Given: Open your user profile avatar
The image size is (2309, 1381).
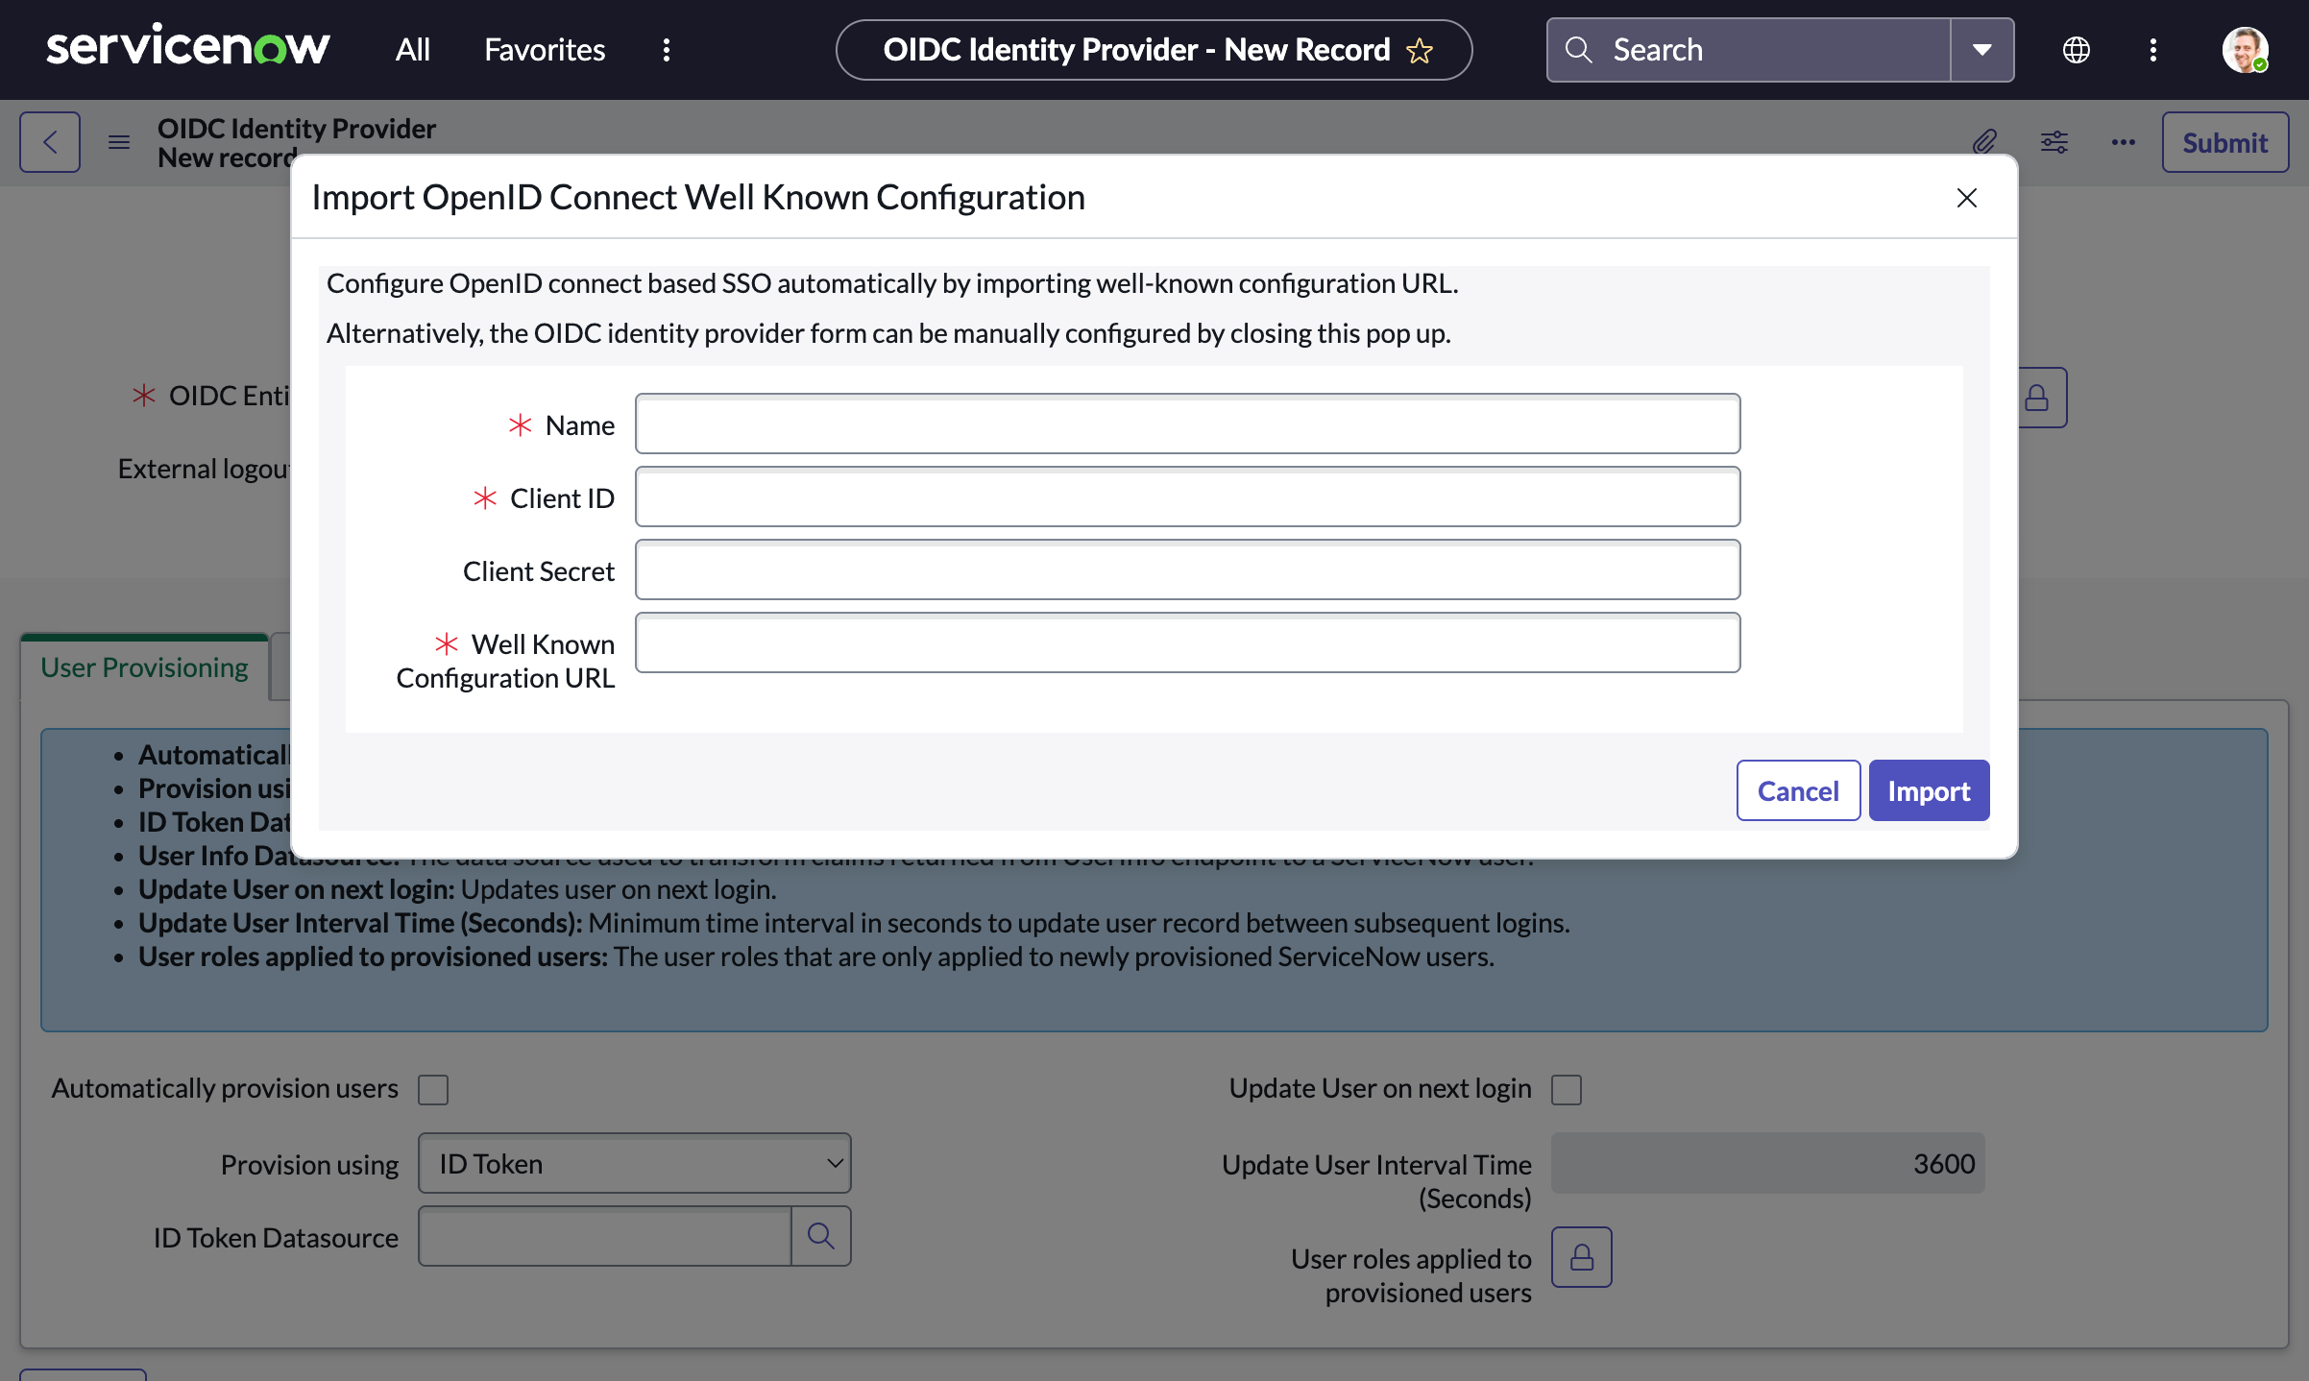Looking at the screenshot, I should tap(2246, 49).
